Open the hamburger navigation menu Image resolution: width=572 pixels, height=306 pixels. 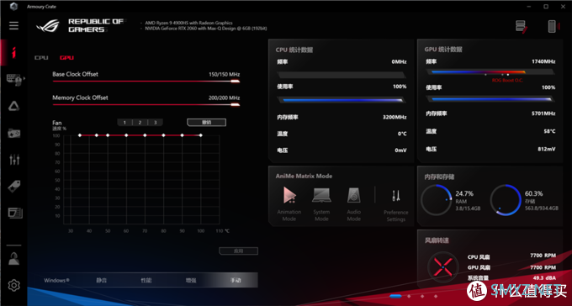click(13, 25)
